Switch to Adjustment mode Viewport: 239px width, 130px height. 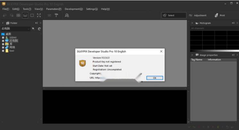point(198,15)
